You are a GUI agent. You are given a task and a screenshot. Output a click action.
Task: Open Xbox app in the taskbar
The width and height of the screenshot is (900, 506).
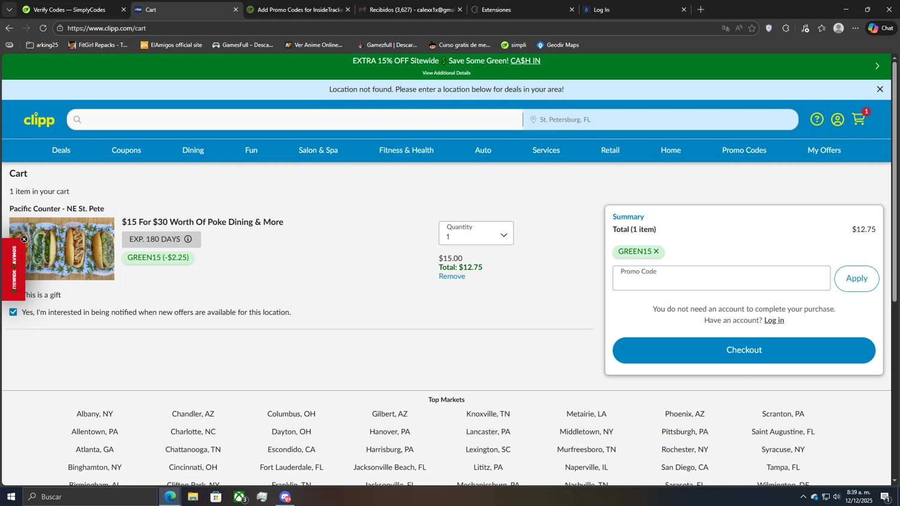[239, 496]
